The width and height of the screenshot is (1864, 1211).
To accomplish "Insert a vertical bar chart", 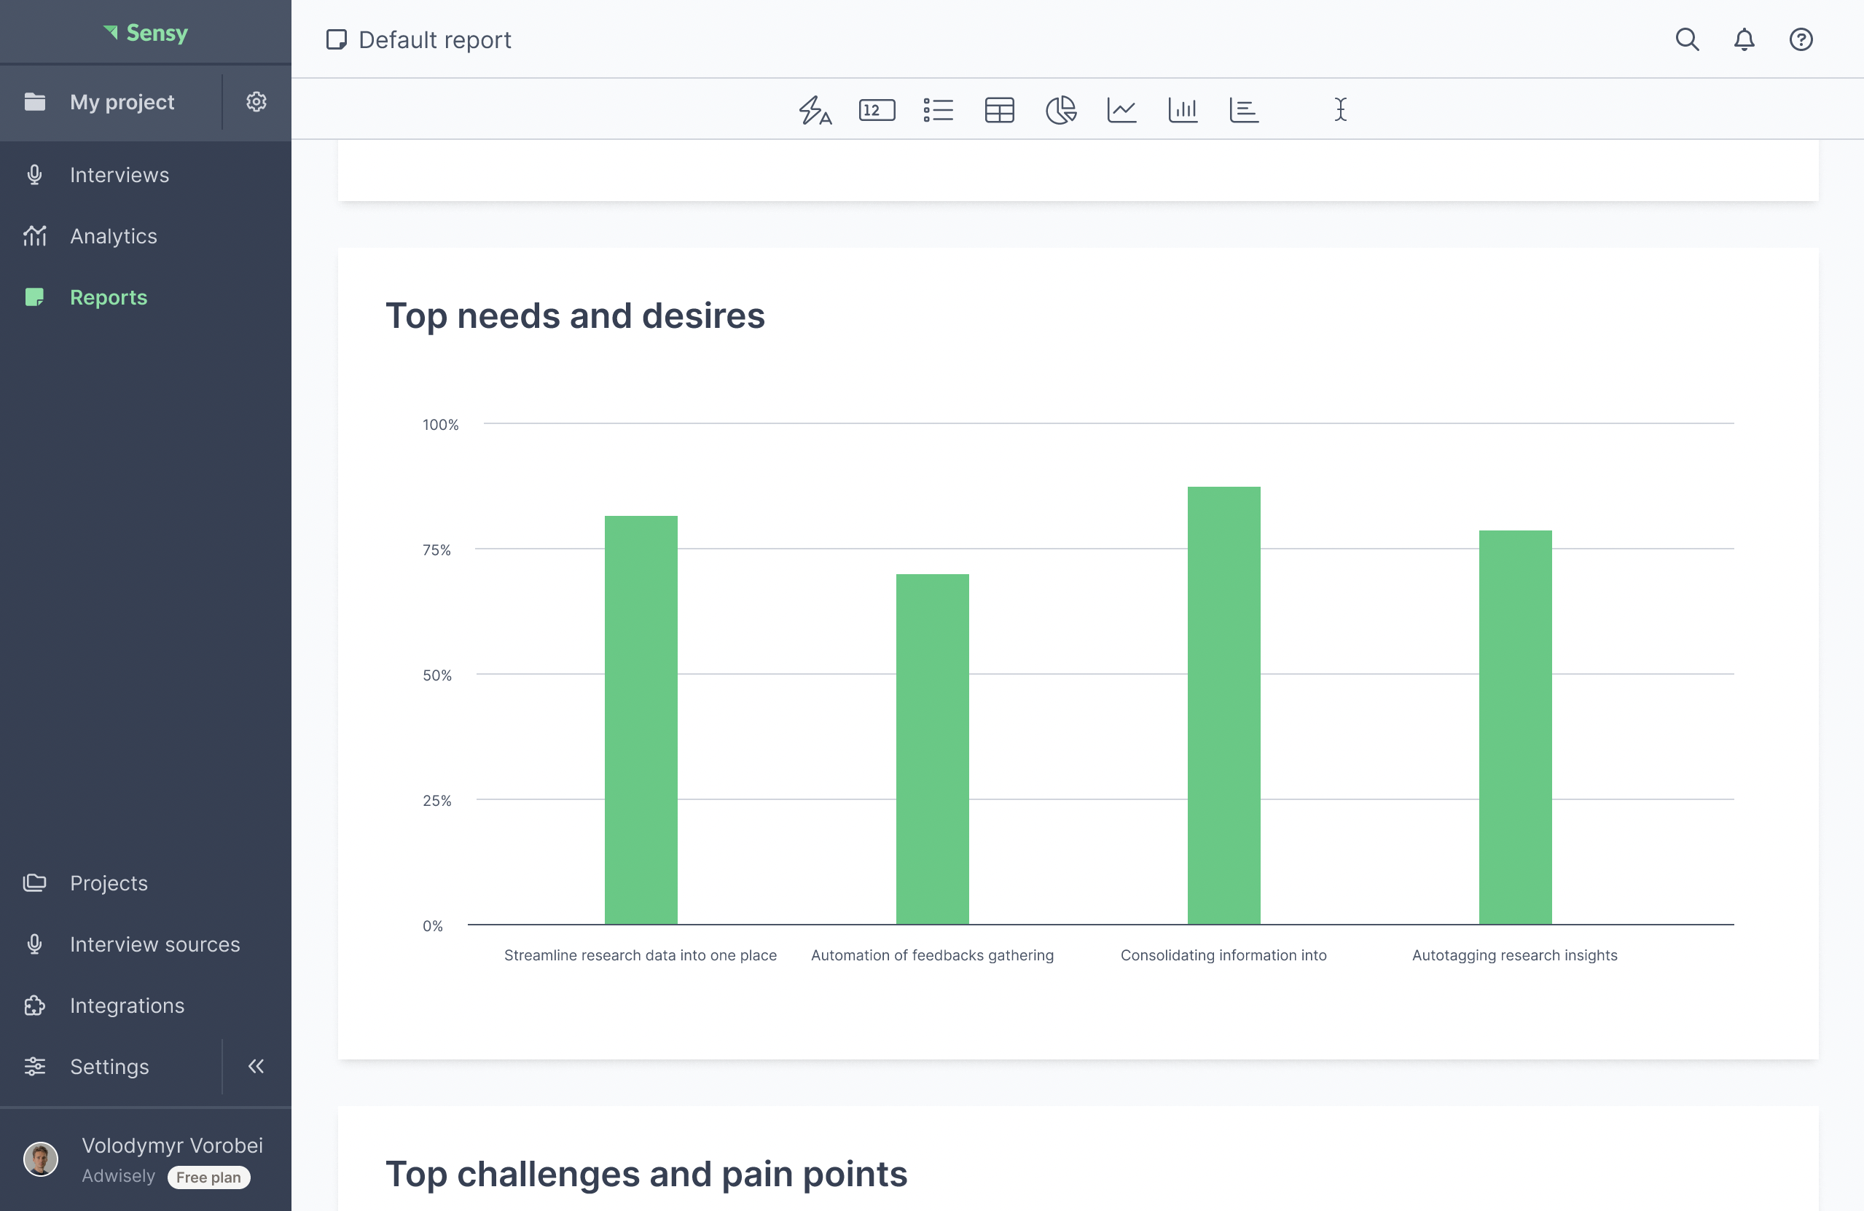I will [x=1183, y=110].
